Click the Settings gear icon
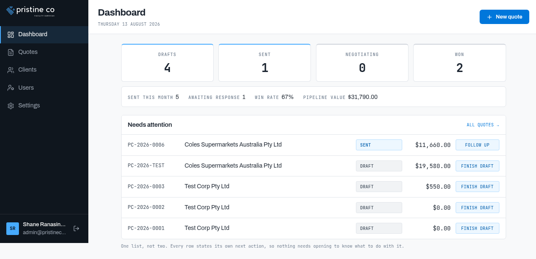536x259 pixels. tap(11, 106)
